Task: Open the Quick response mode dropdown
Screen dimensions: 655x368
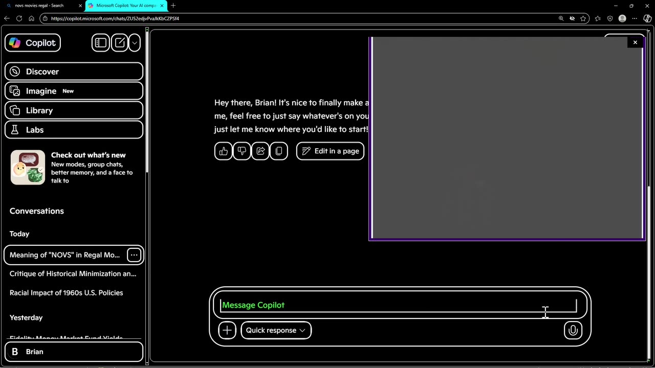Action: pos(276,330)
